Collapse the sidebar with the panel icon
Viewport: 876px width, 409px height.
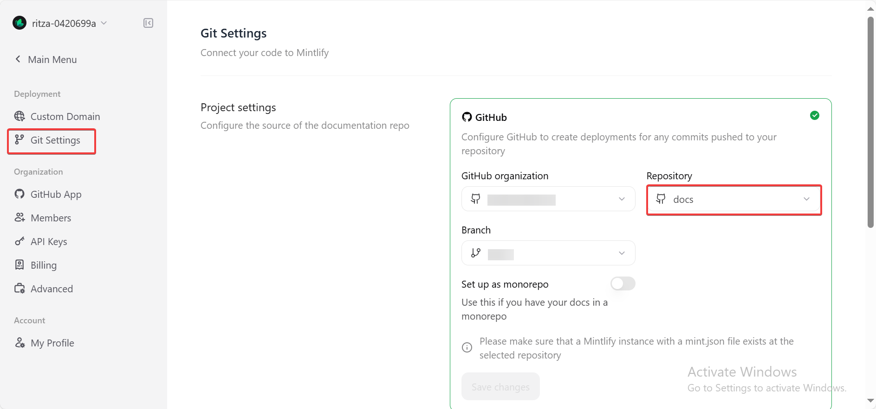pos(148,23)
